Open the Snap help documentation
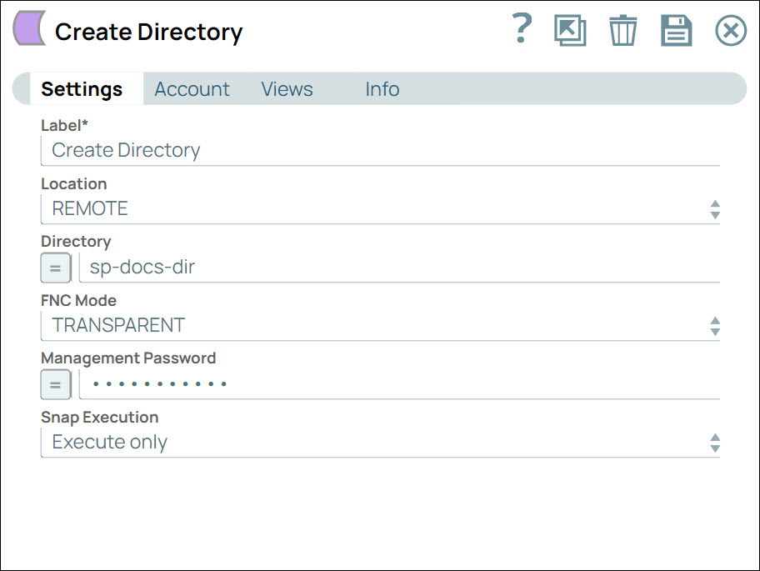 521,30
